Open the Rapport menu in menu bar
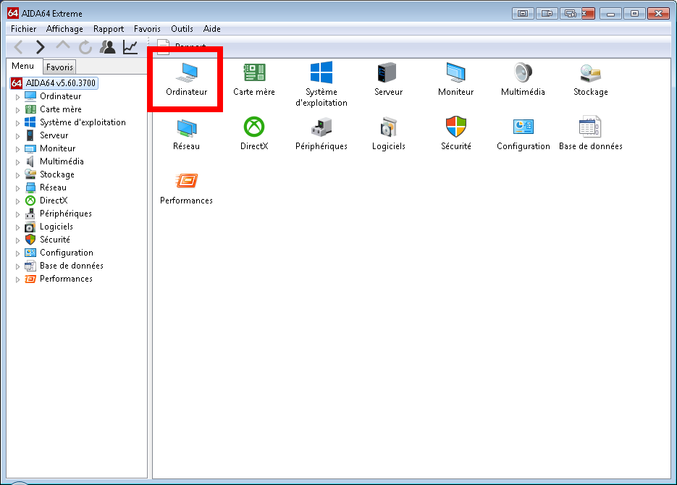 109,28
